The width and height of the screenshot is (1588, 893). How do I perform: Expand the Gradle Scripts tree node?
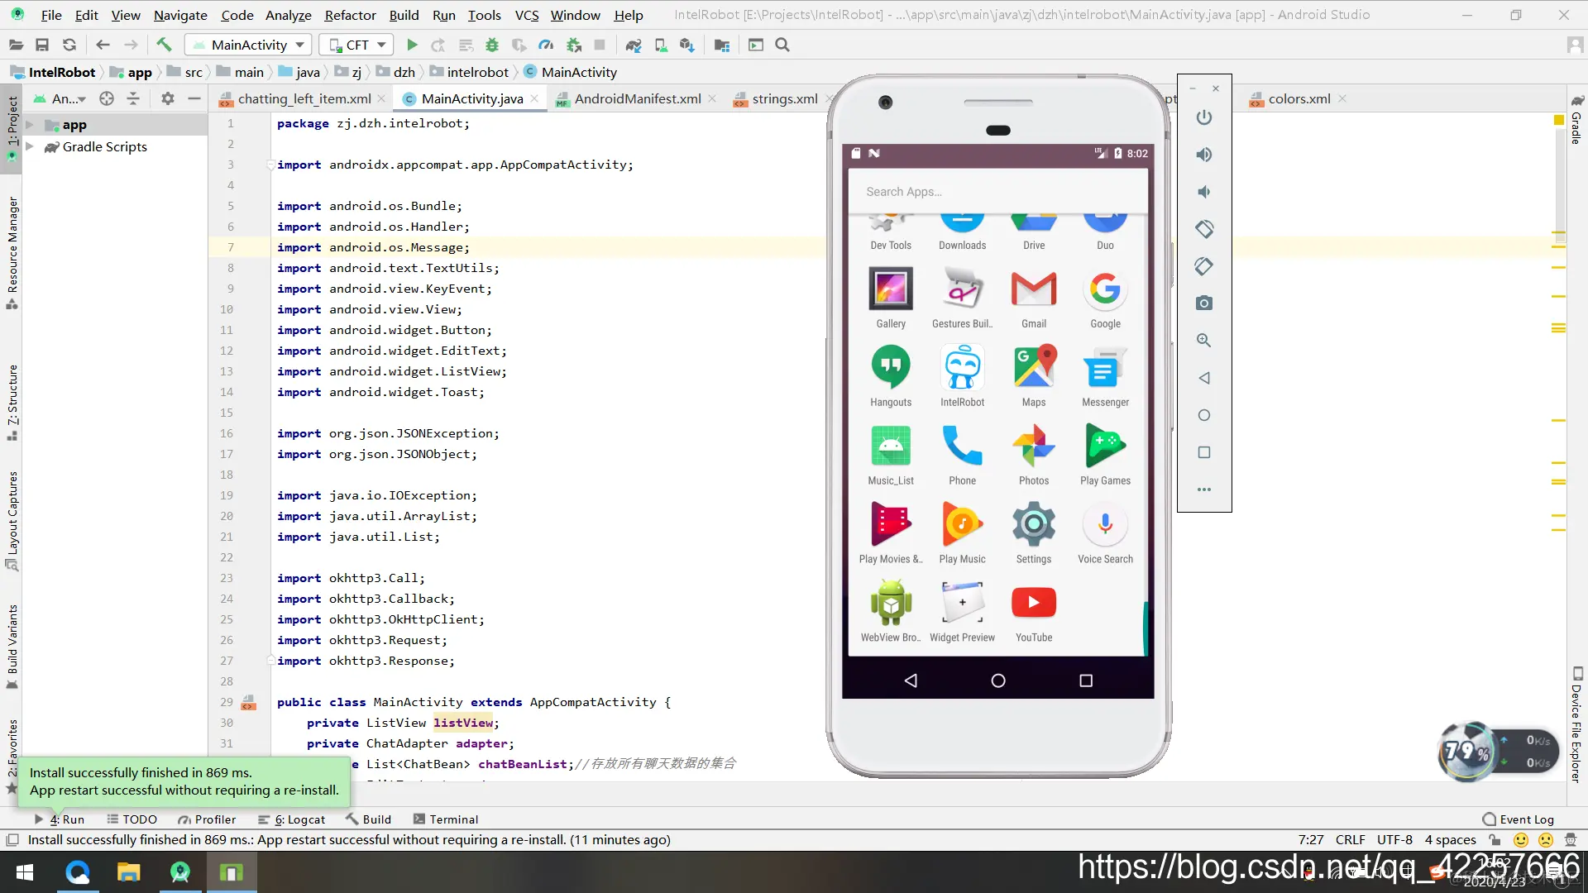pyautogui.click(x=30, y=147)
